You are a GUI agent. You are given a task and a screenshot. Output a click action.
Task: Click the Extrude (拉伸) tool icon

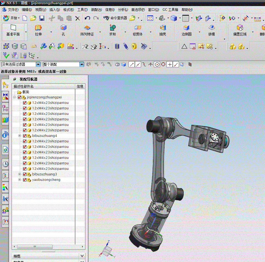[38, 28]
